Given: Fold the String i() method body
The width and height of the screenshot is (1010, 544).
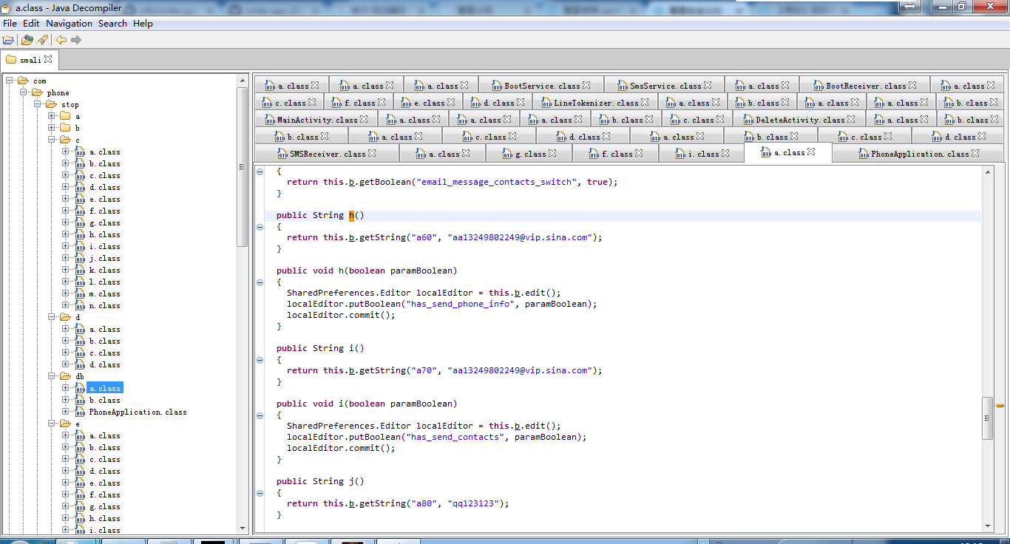Looking at the screenshot, I should 260,360.
